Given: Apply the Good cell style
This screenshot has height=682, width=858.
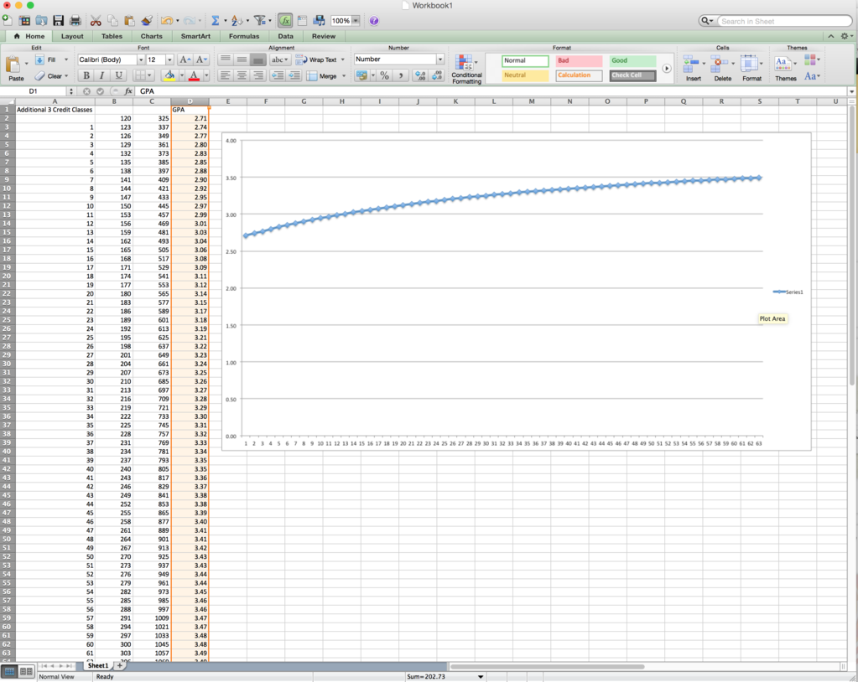Looking at the screenshot, I should (x=632, y=61).
